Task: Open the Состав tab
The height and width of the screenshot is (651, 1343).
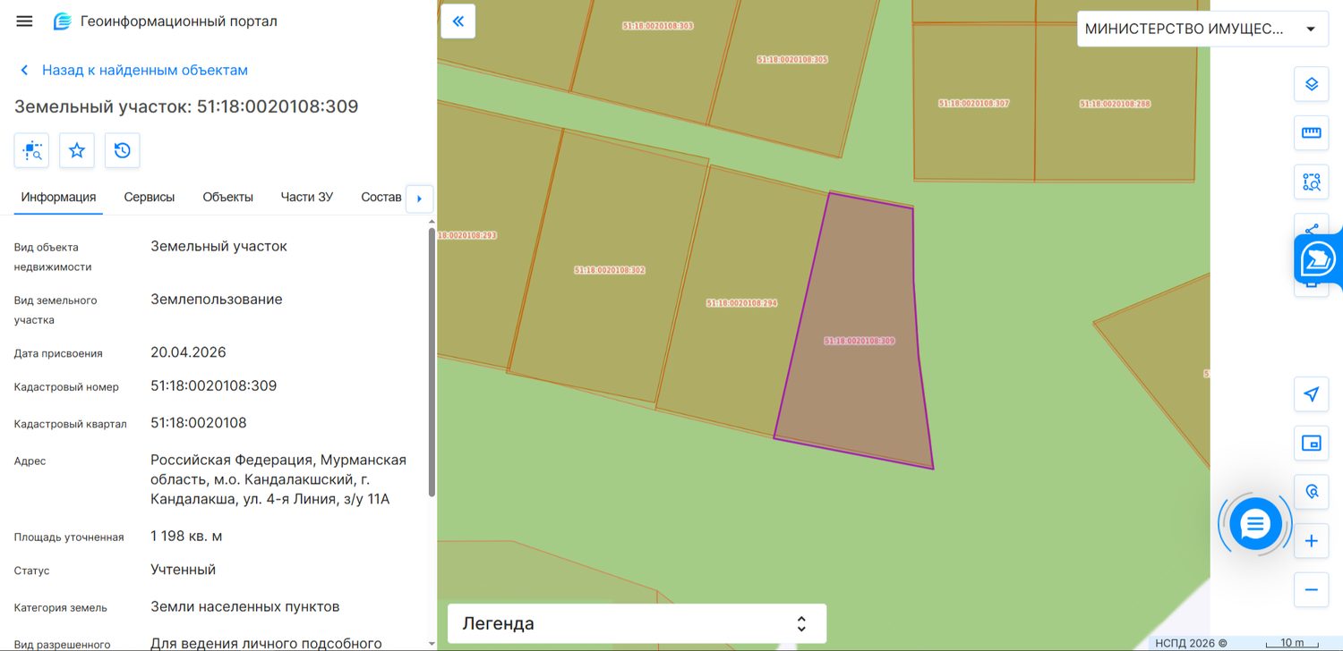Action: 381,197
